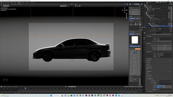Open the timeline Playback menu
The image size is (173, 97).
pyautogui.click(x=5, y=87)
